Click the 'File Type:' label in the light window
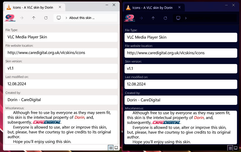241x152 pixels. 12,30
